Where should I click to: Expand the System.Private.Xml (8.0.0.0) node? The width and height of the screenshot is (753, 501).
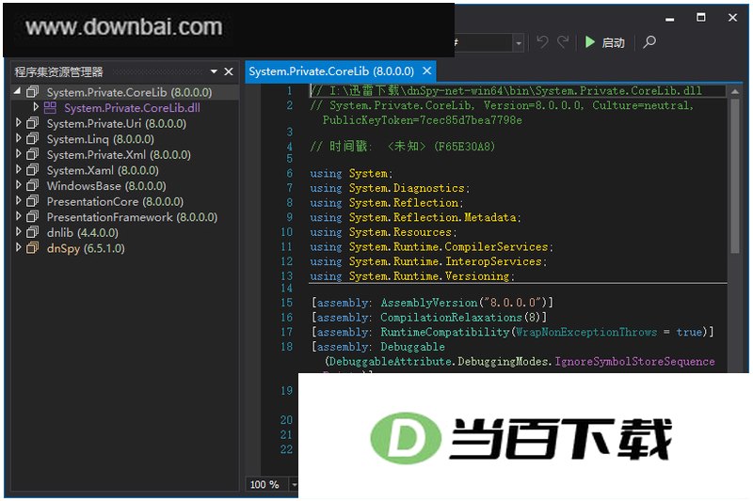click(18, 154)
